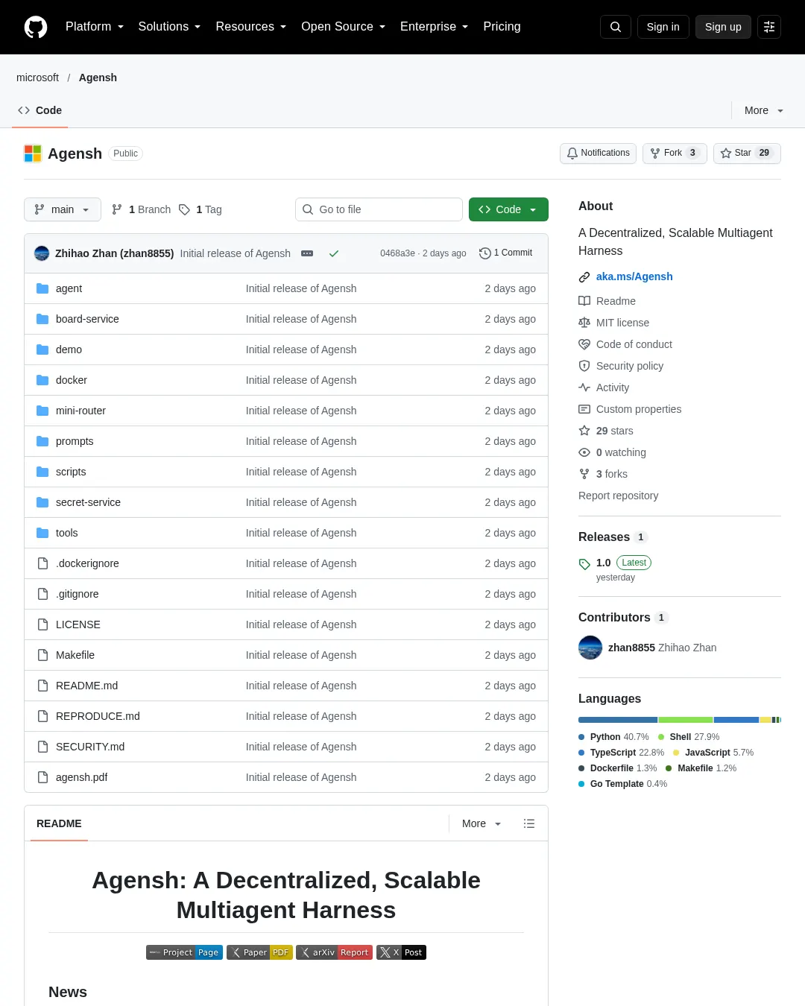Expand the Resources dropdown
The height and width of the screenshot is (1006, 805).
pyautogui.click(x=251, y=27)
